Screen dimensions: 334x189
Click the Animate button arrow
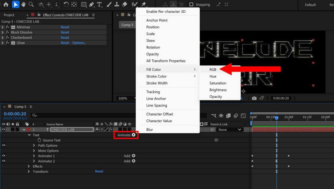(133, 135)
